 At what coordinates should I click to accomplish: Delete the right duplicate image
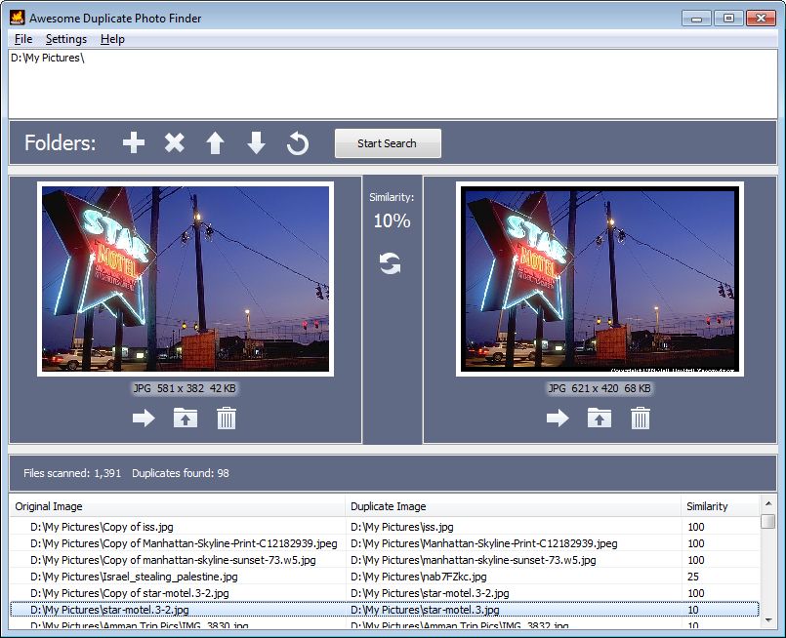coord(641,418)
